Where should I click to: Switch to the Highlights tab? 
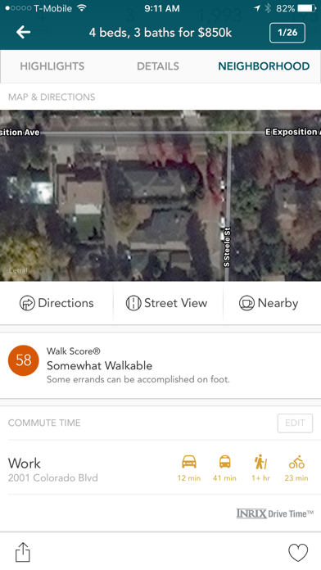click(52, 66)
